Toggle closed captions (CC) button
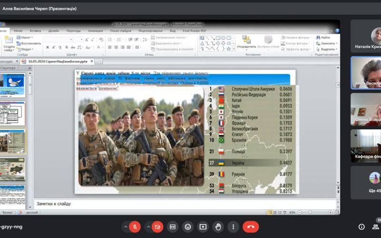 (x=172, y=227)
